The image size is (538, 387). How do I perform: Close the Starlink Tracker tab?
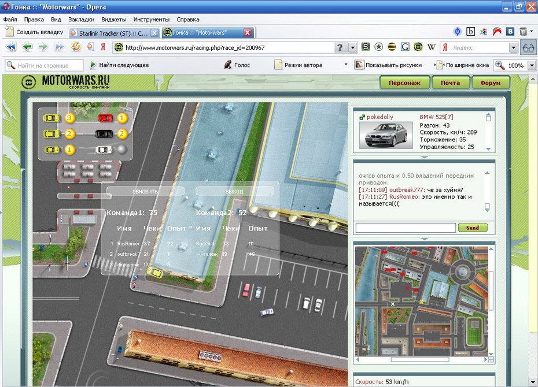pyautogui.click(x=154, y=33)
